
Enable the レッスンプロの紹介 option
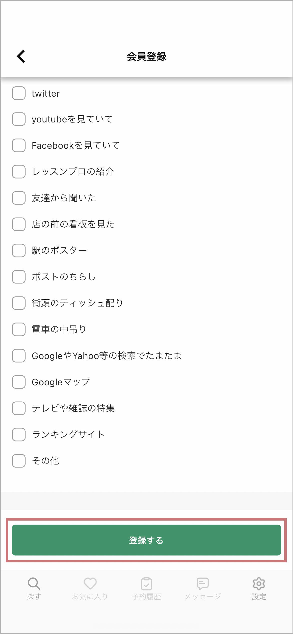[19, 172]
